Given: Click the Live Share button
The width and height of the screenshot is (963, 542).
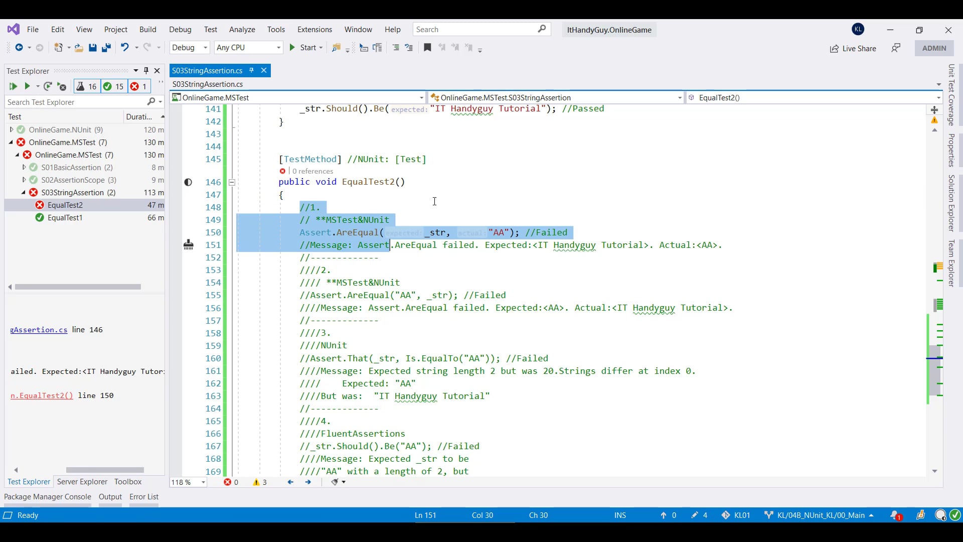Looking at the screenshot, I should click(x=853, y=48).
